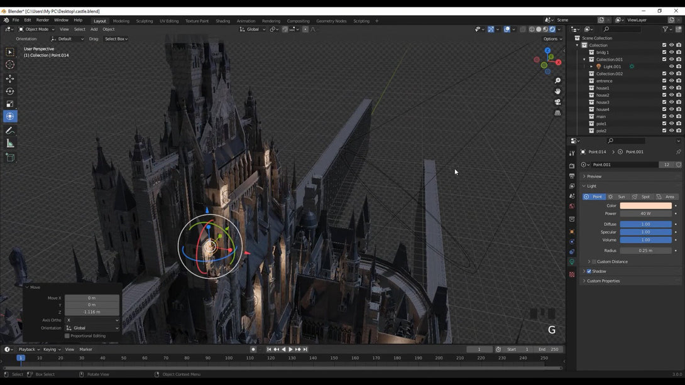Set light type to Spot
Screen dimensions: 685x385
tap(642, 197)
